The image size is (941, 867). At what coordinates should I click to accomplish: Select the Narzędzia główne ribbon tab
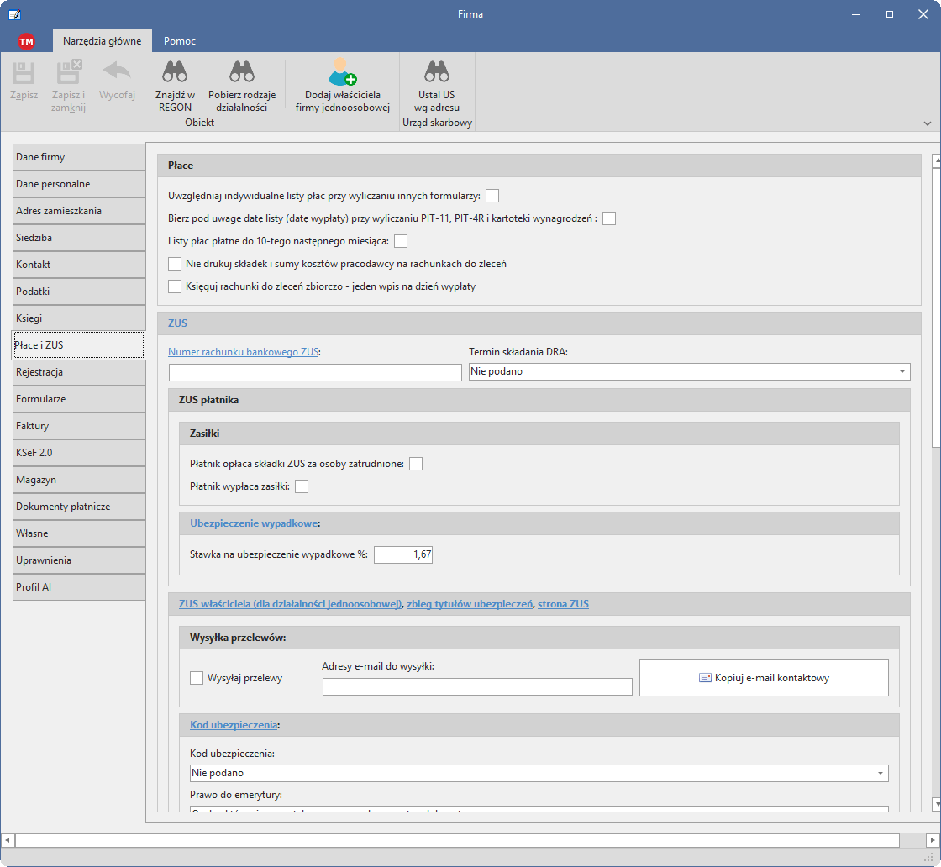click(x=102, y=41)
